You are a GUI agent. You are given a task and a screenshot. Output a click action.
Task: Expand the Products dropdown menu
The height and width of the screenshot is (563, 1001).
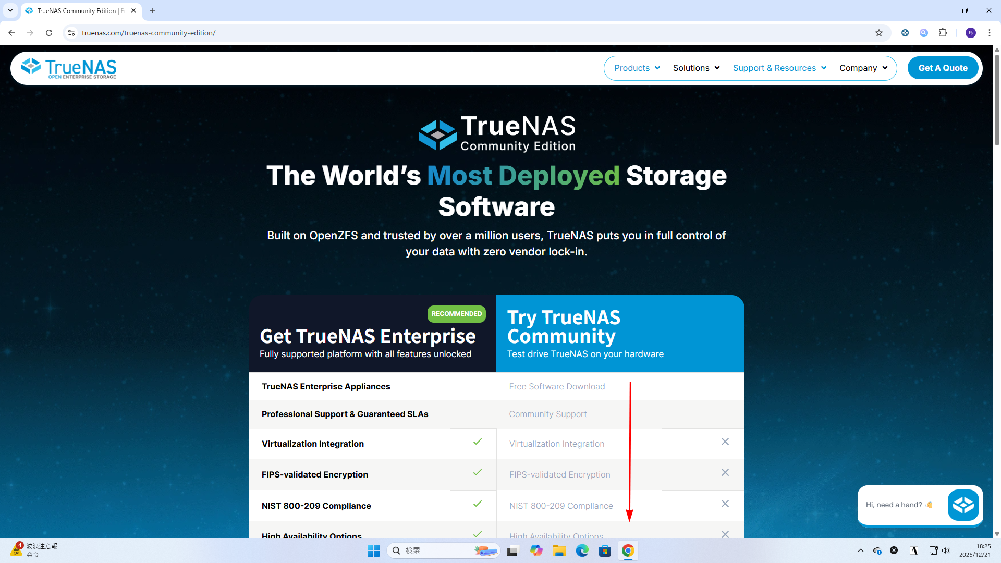pos(637,68)
